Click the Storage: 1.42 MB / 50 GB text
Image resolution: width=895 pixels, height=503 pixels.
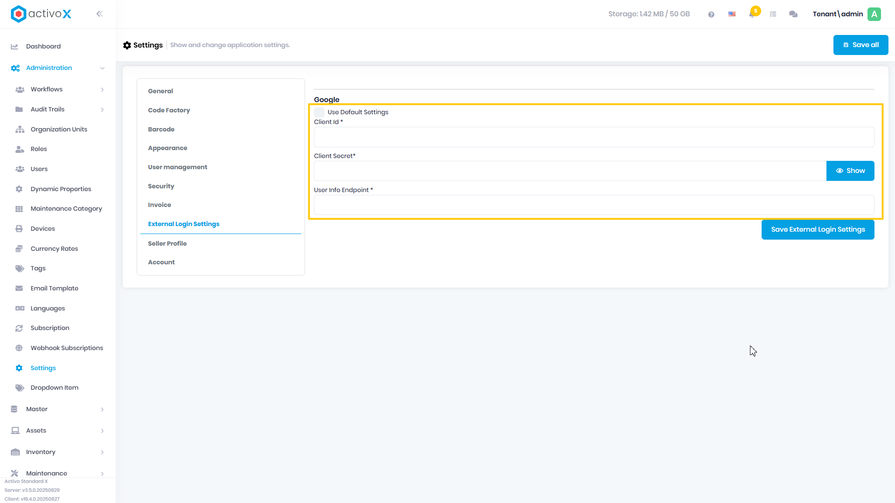pyautogui.click(x=649, y=14)
